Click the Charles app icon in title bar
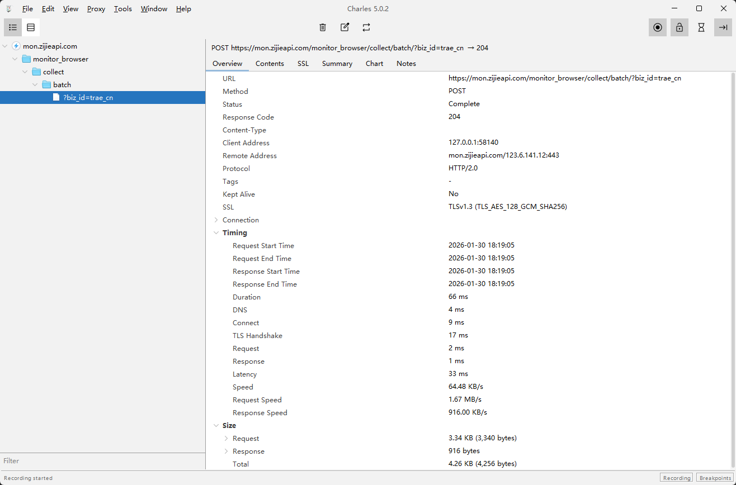Image resolution: width=736 pixels, height=485 pixels. pos(8,9)
